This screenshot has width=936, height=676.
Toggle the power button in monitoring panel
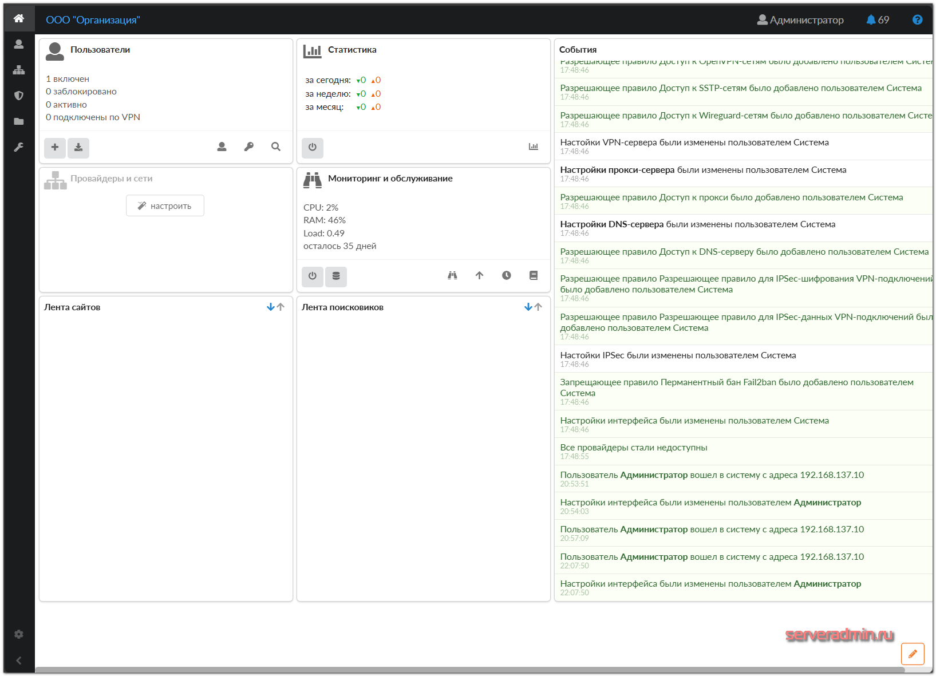313,276
